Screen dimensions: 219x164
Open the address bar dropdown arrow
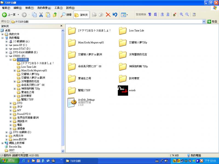(204, 22)
